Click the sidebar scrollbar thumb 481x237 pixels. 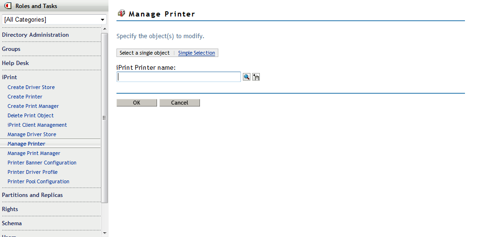(104, 118)
